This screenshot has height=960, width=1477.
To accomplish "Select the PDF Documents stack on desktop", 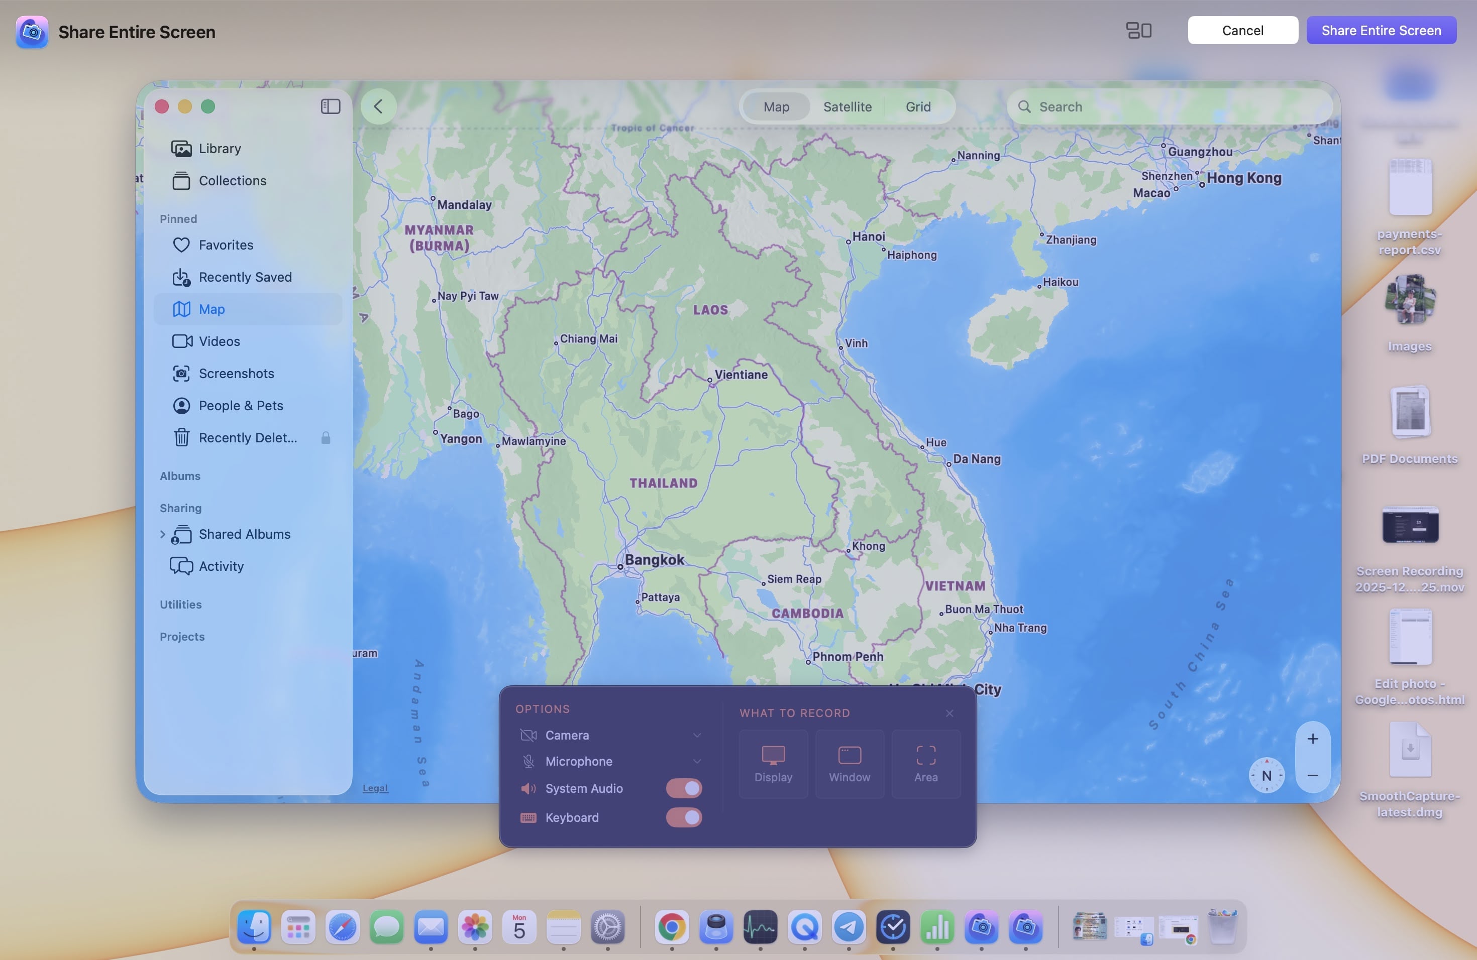I will click(1409, 425).
